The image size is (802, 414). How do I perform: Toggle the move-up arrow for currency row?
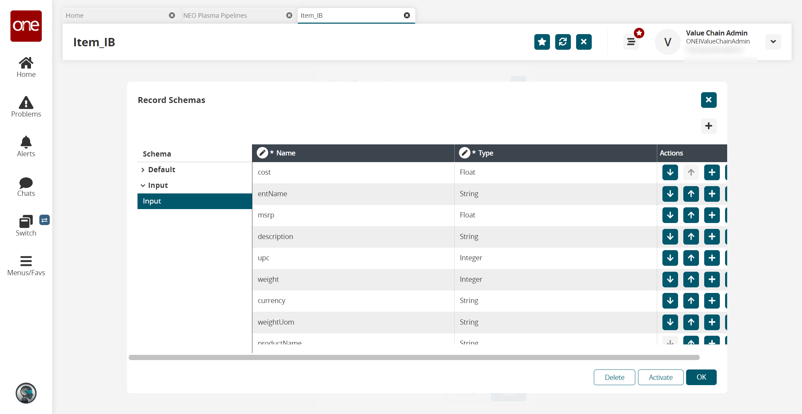pos(691,301)
